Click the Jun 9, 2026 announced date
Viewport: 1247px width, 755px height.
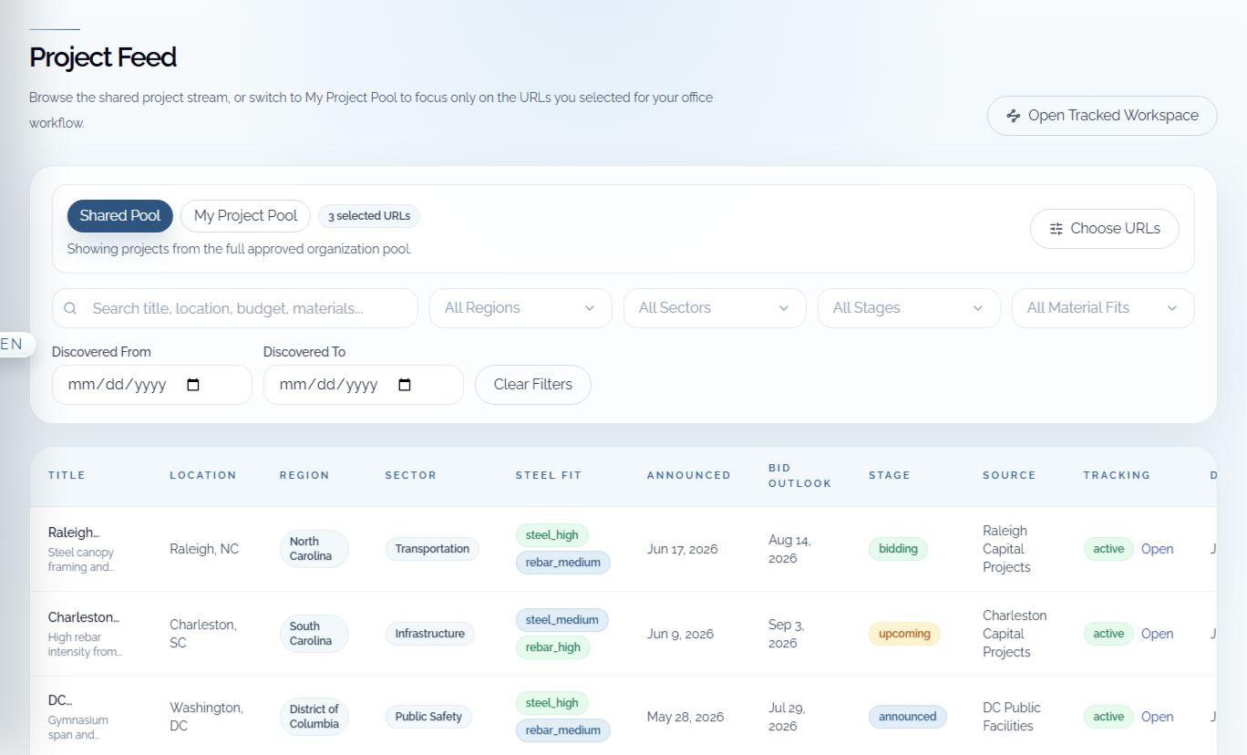[680, 634]
